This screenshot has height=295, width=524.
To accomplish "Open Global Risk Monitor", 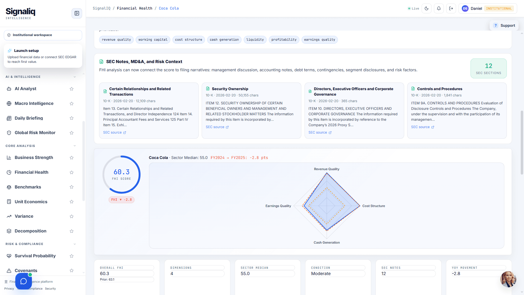I will pyautogui.click(x=35, y=133).
